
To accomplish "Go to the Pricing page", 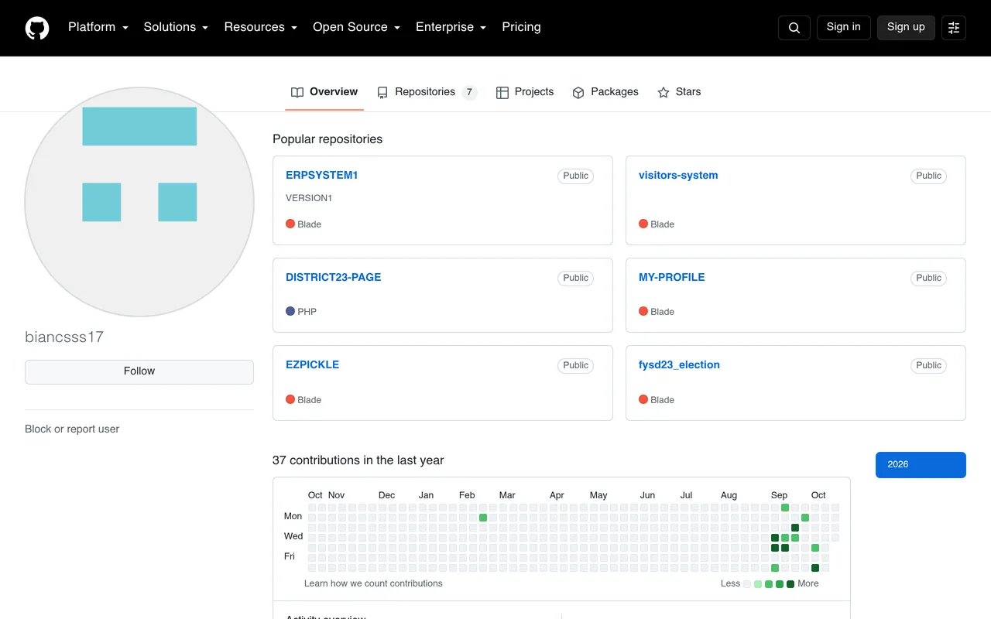I will [x=521, y=27].
